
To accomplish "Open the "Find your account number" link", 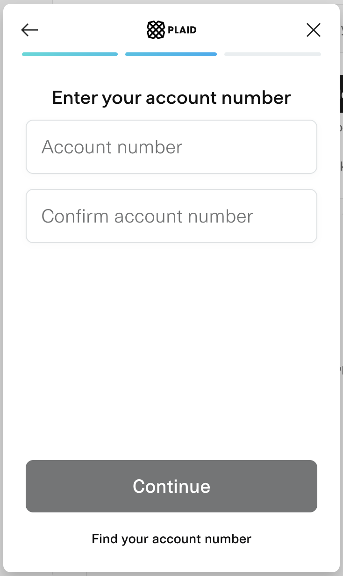I will (x=171, y=539).
